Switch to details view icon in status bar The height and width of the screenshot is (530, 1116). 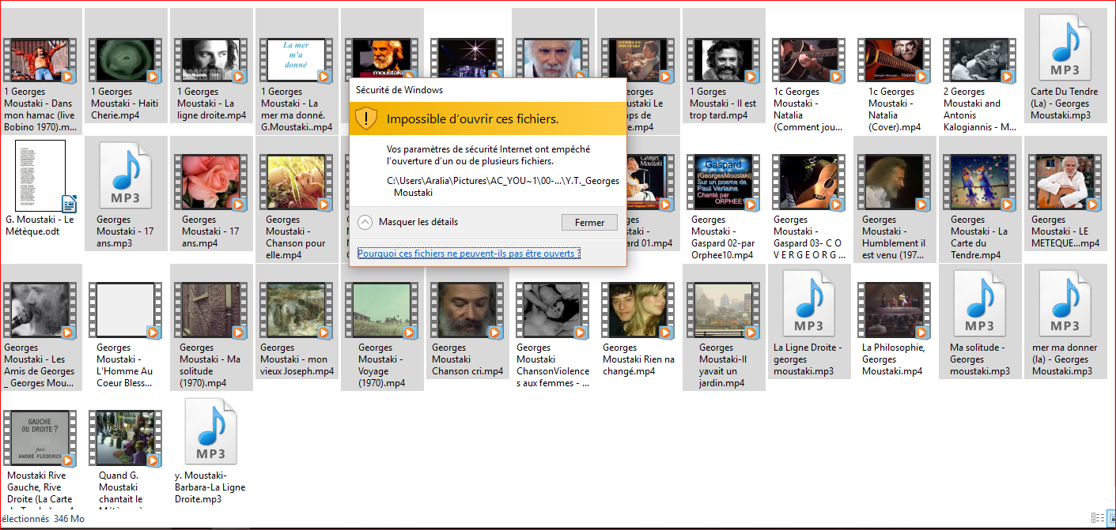1096,518
